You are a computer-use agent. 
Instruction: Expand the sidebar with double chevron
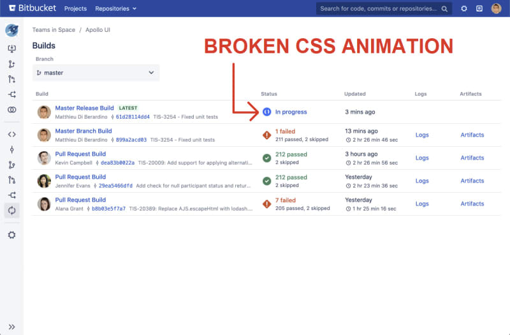click(11, 327)
